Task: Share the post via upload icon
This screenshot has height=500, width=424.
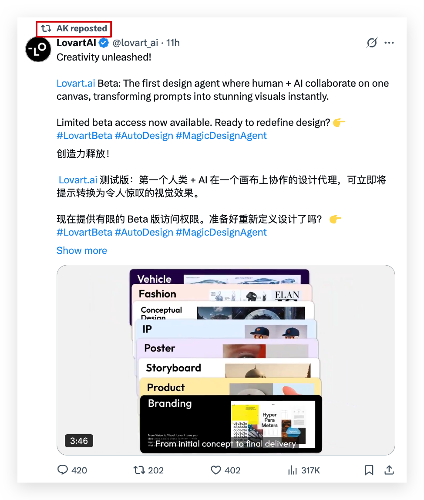Action: (389, 470)
